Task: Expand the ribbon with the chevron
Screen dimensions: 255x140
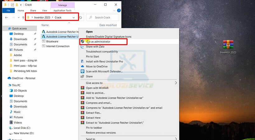Action: (x=114, y=11)
